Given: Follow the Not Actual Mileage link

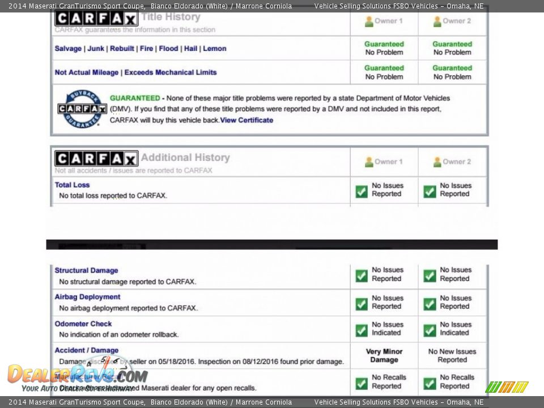Looking at the screenshot, I should pos(86,73).
